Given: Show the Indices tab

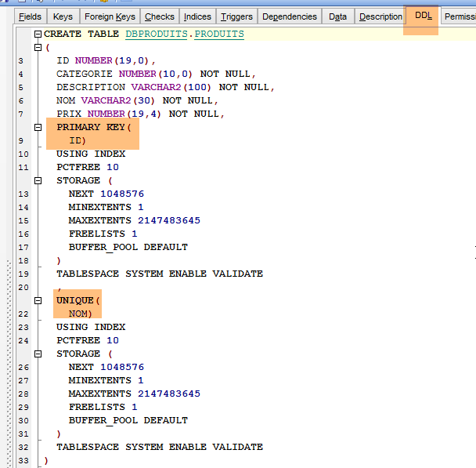Looking at the screenshot, I should point(197,16).
